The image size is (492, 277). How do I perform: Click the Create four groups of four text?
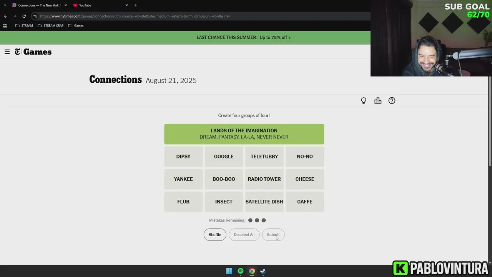(x=244, y=115)
